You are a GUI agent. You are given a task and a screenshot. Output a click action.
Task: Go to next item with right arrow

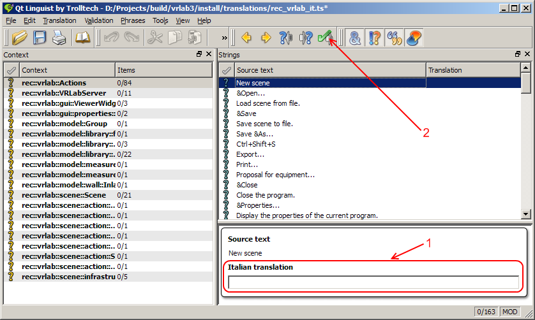(266, 38)
